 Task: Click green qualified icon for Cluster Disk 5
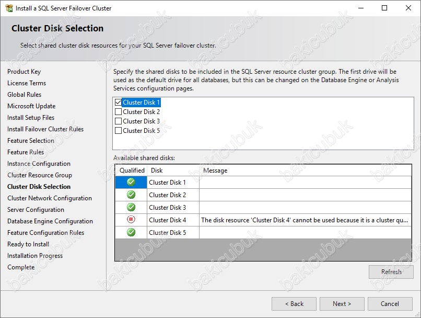tap(131, 232)
